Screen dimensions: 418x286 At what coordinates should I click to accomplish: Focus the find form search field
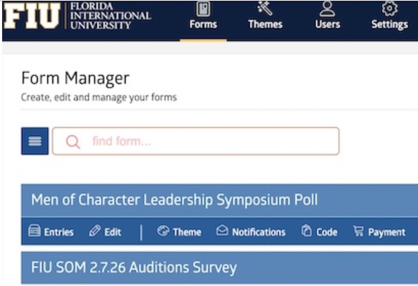click(x=211, y=141)
